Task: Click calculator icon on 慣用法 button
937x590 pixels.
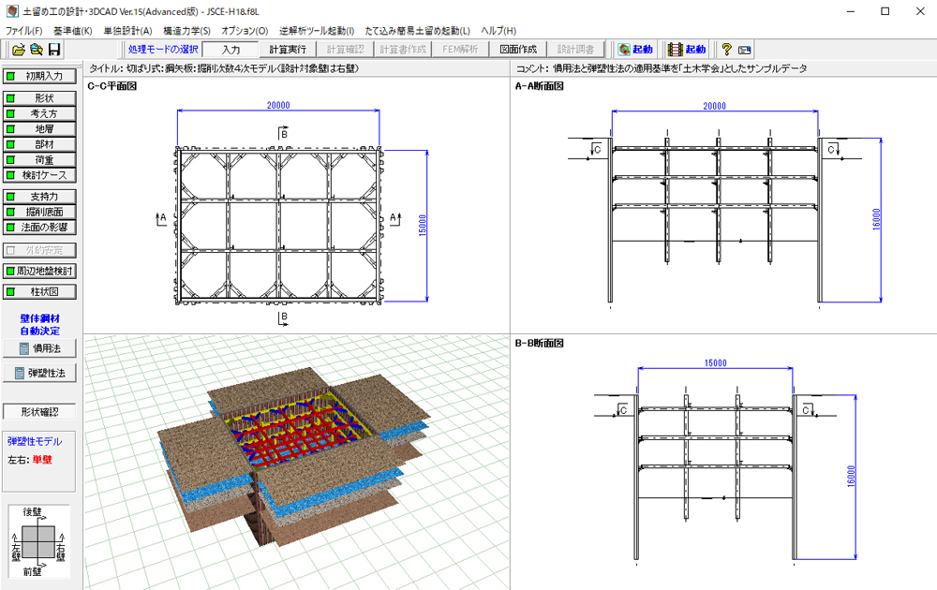Action: coord(24,348)
